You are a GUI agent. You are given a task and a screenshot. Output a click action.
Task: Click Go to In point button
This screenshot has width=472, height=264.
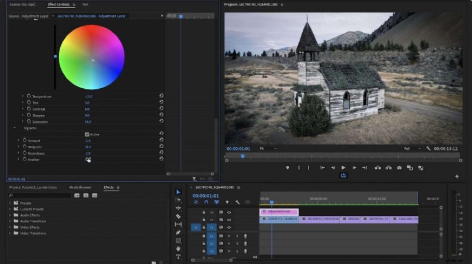[322, 168]
